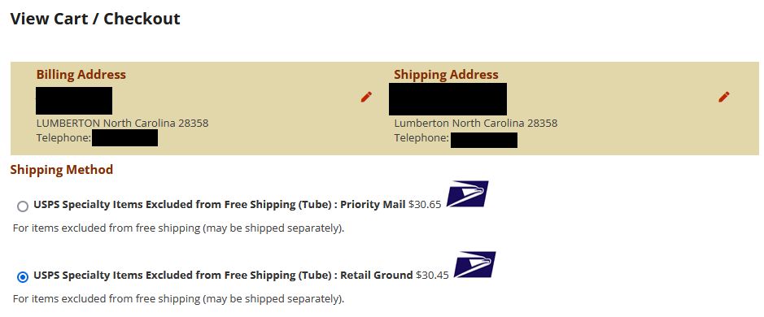The image size is (764, 317).
Task: Click USPS logo beside Priority Mail
Action: [467, 193]
